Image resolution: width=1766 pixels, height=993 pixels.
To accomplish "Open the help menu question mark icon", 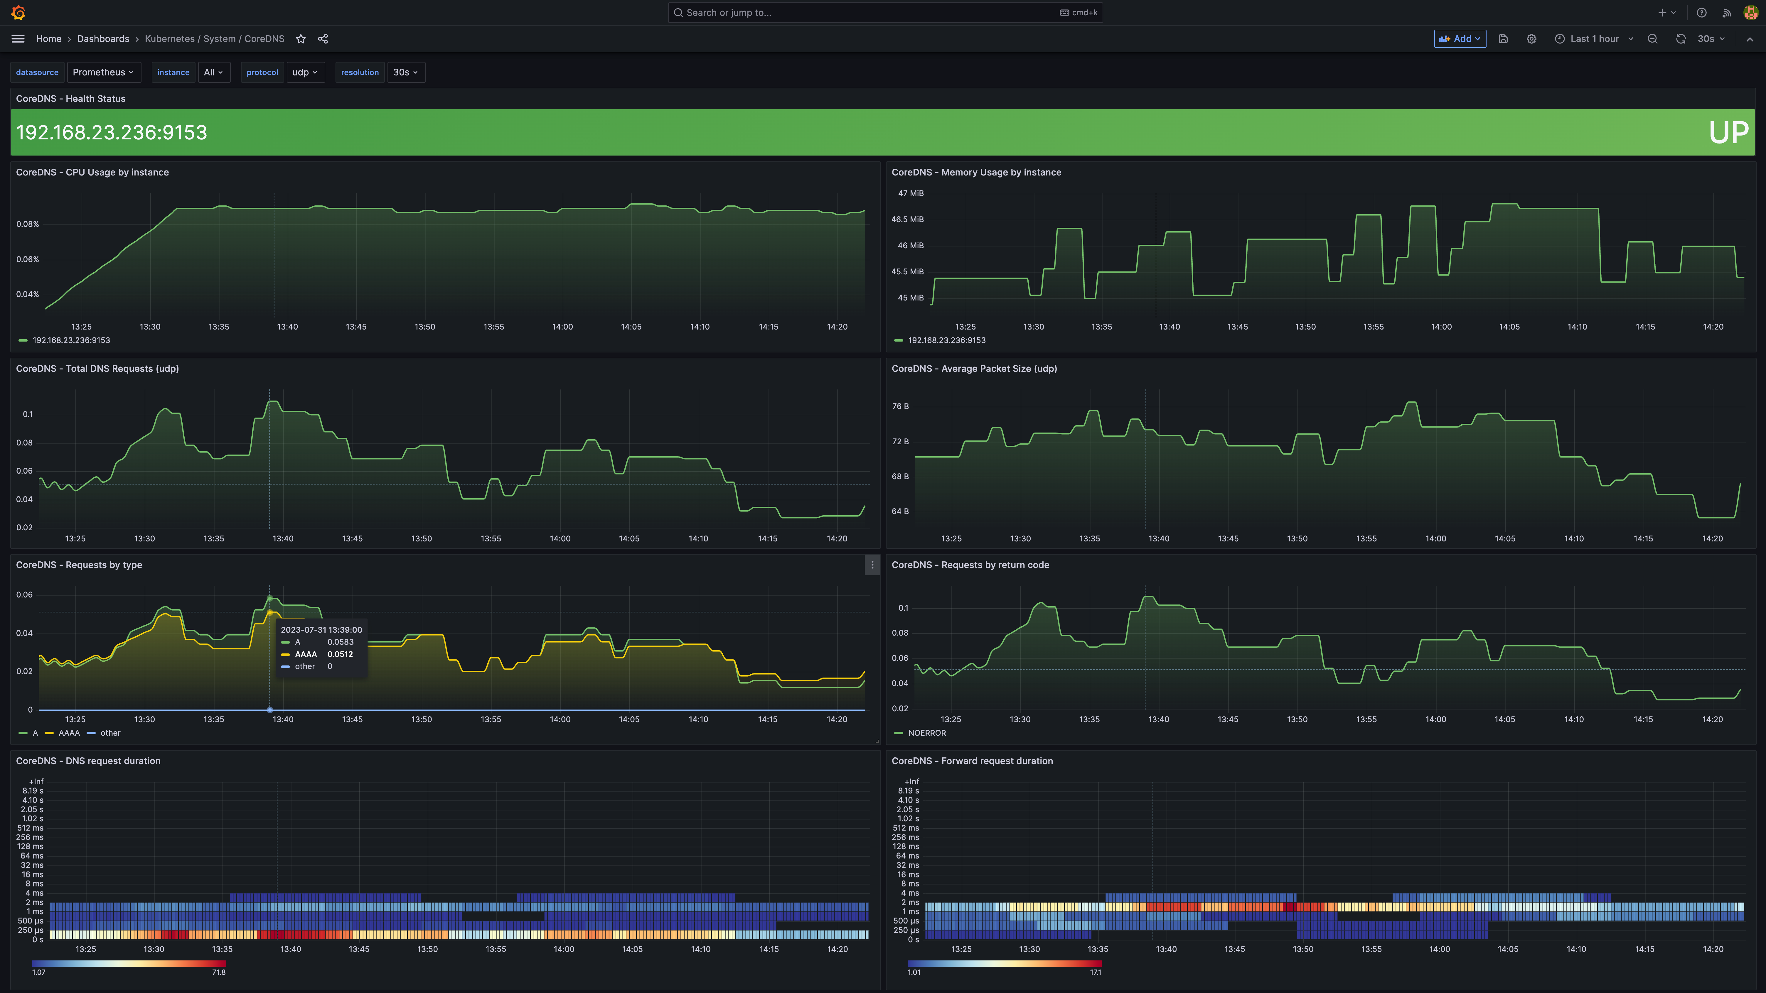I will tap(1701, 12).
